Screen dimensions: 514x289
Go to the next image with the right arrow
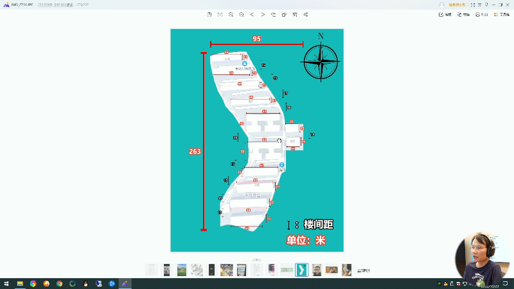263,14
